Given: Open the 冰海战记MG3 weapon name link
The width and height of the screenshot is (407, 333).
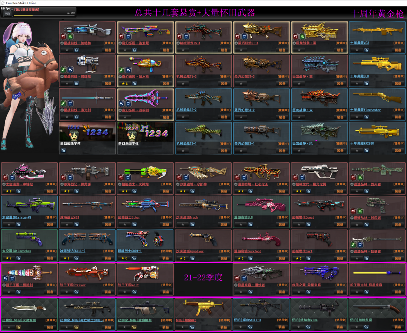Looking at the screenshot, I should coord(70,217).
